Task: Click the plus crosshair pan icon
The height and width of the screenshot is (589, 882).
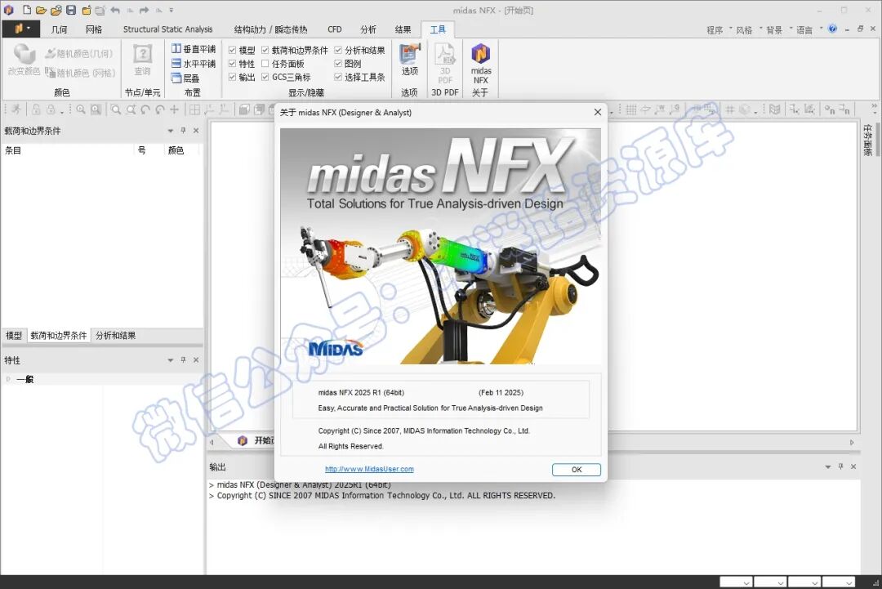Action: tap(175, 109)
